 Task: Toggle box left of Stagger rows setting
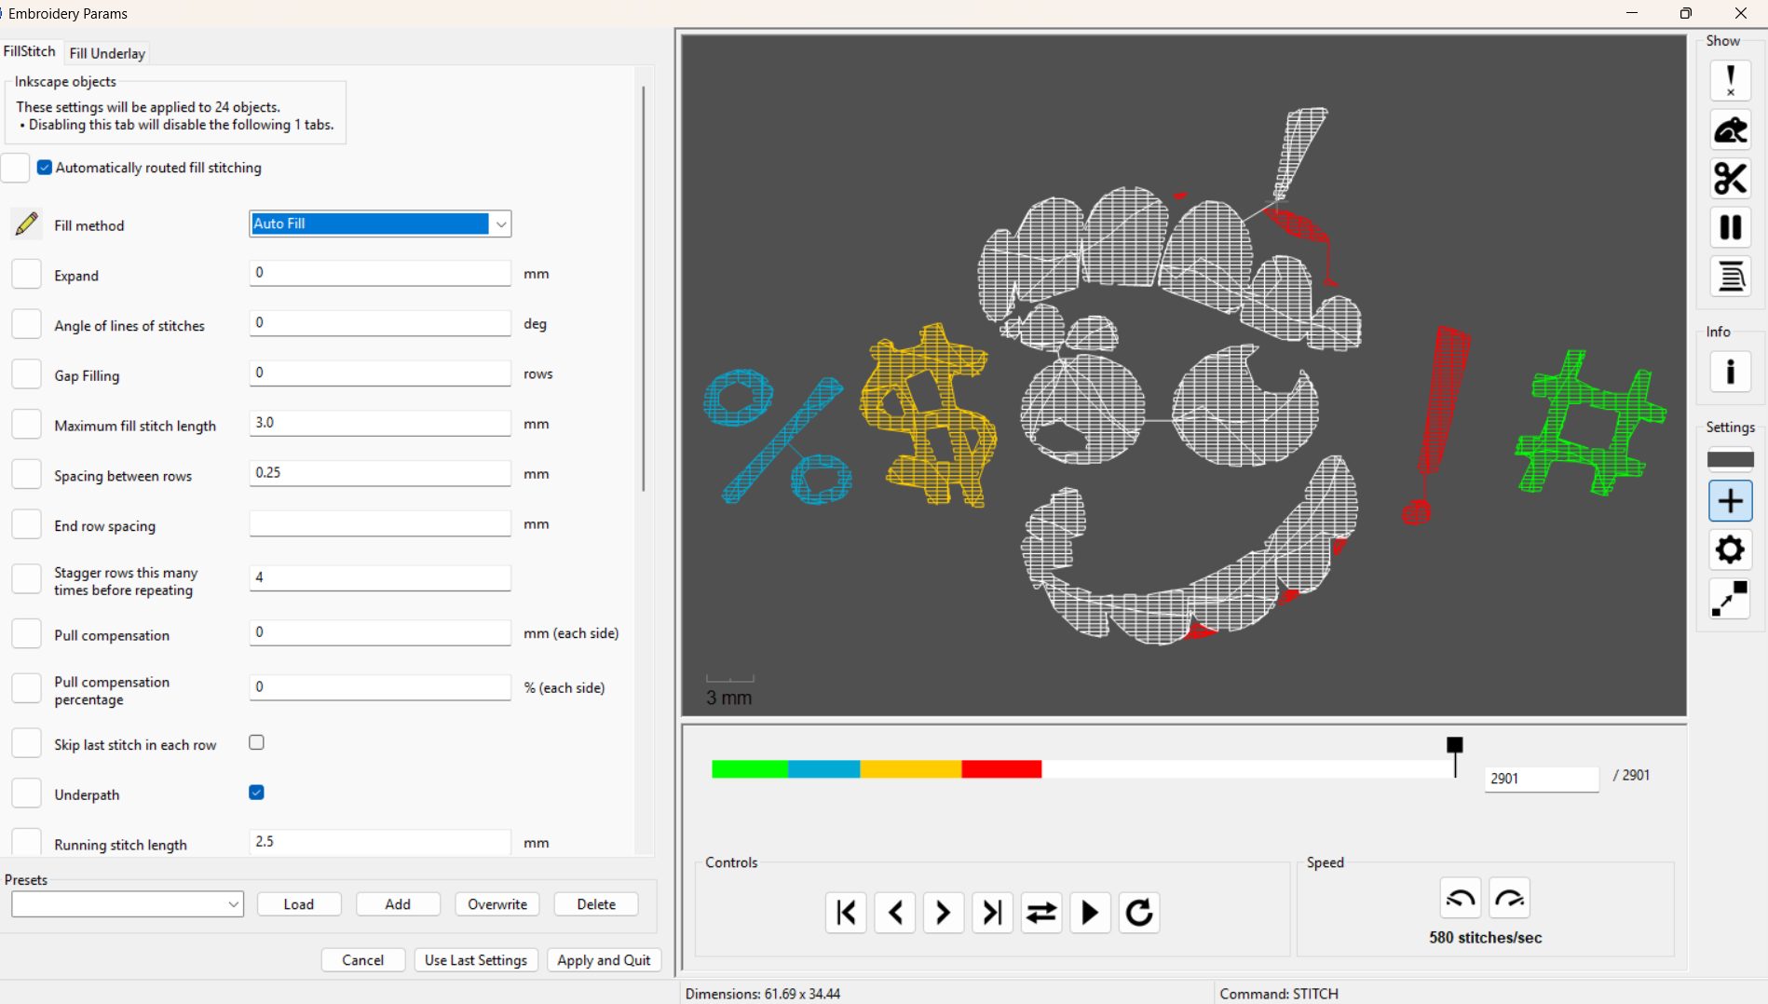coord(27,579)
